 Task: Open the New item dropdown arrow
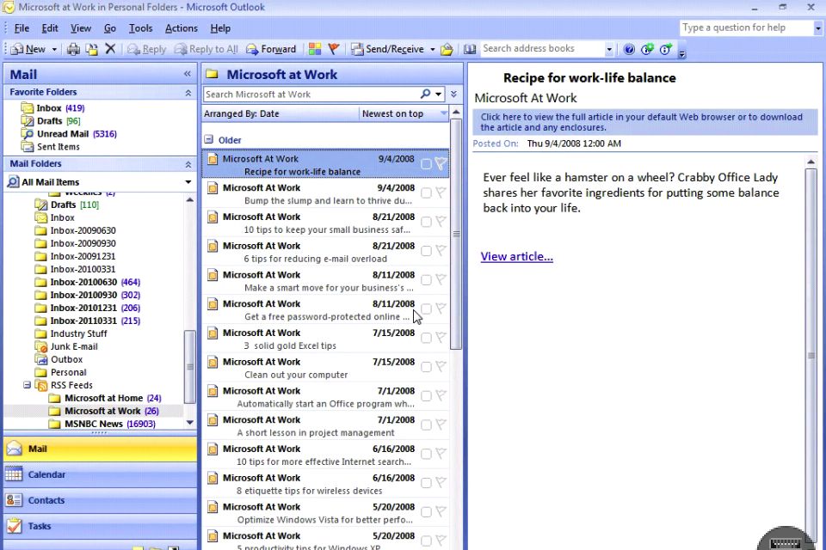coord(53,50)
